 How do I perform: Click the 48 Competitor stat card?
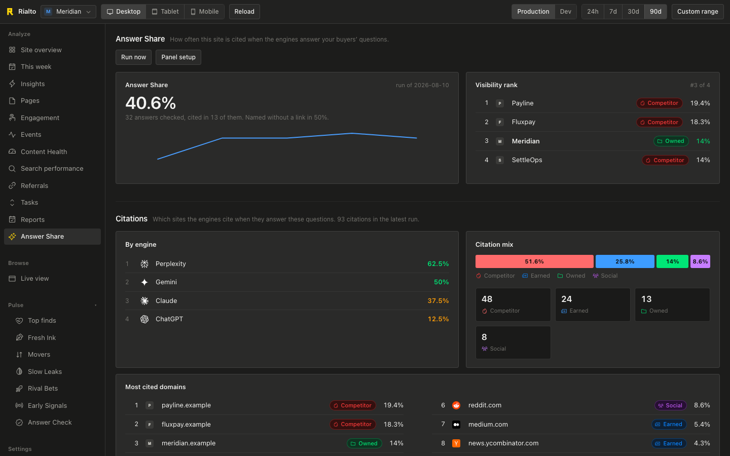(x=513, y=305)
